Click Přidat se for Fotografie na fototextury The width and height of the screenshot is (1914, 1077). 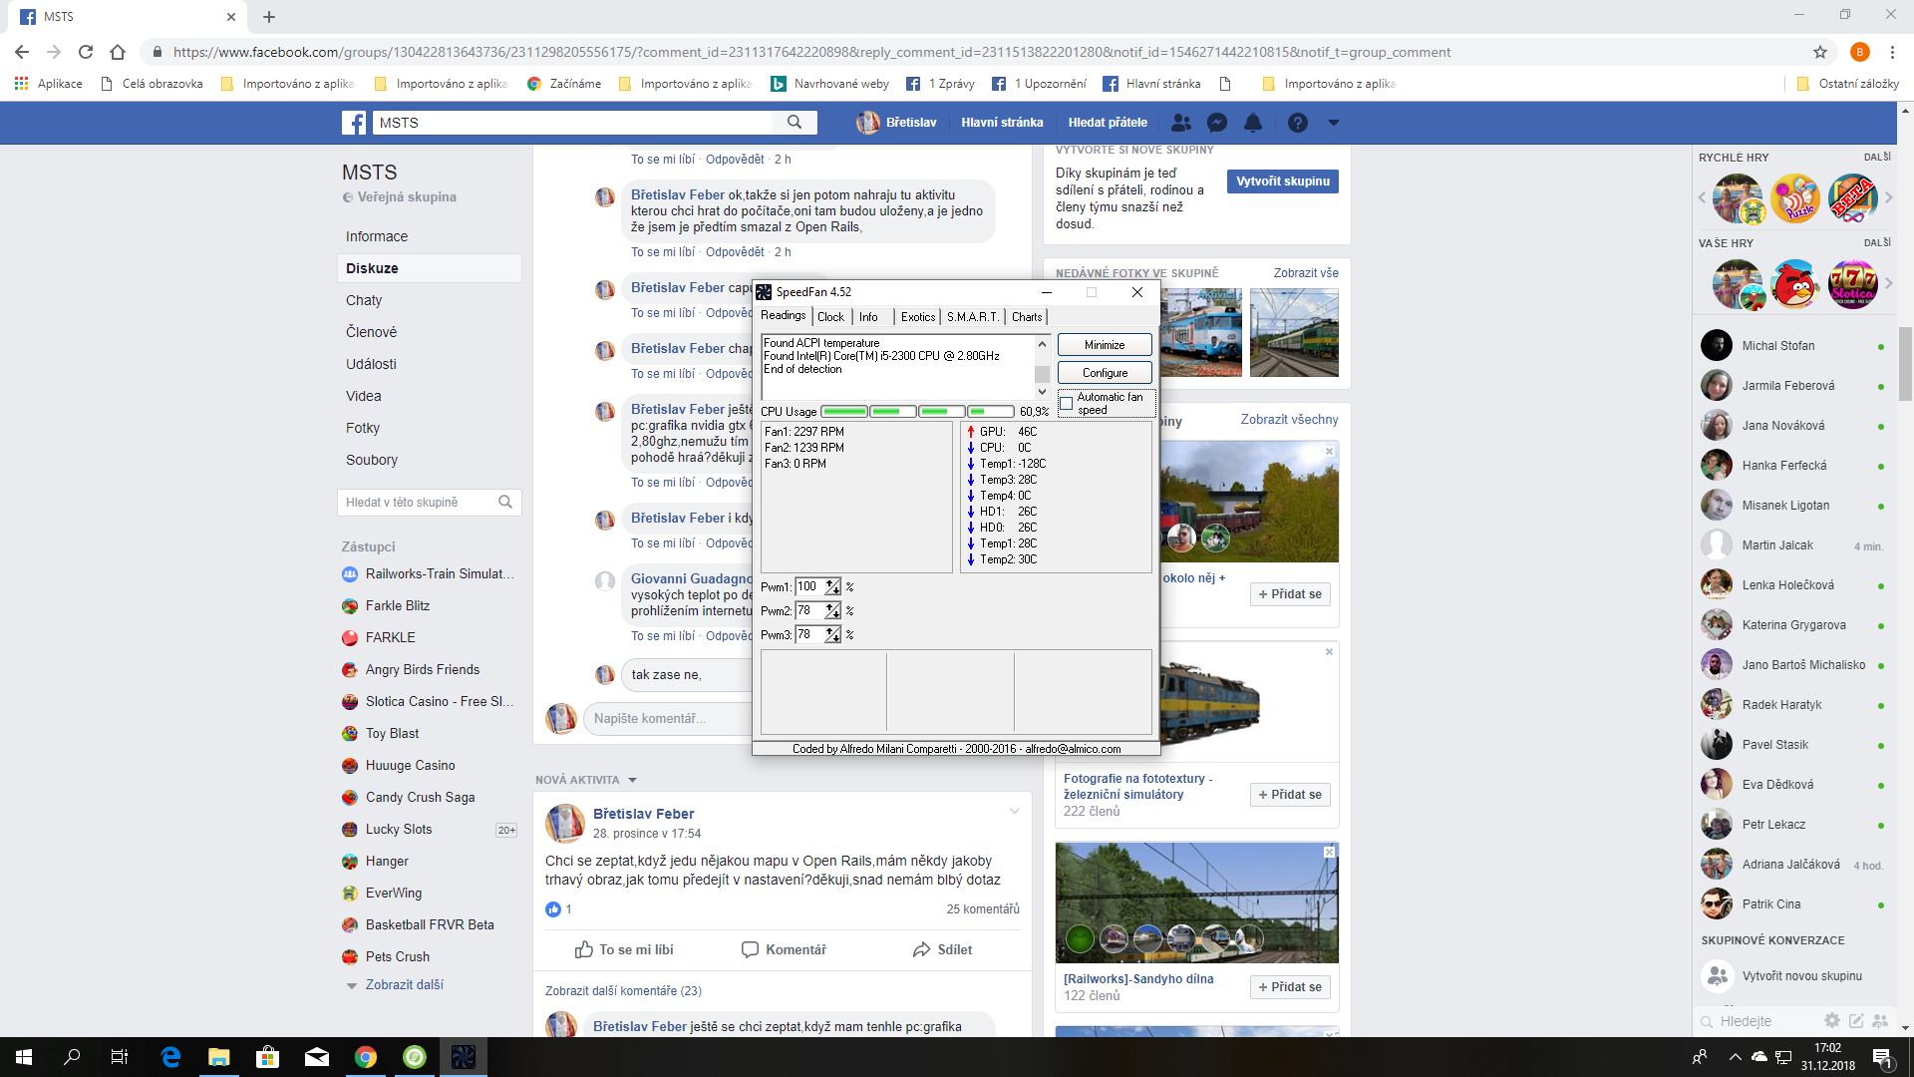pos(1290,795)
